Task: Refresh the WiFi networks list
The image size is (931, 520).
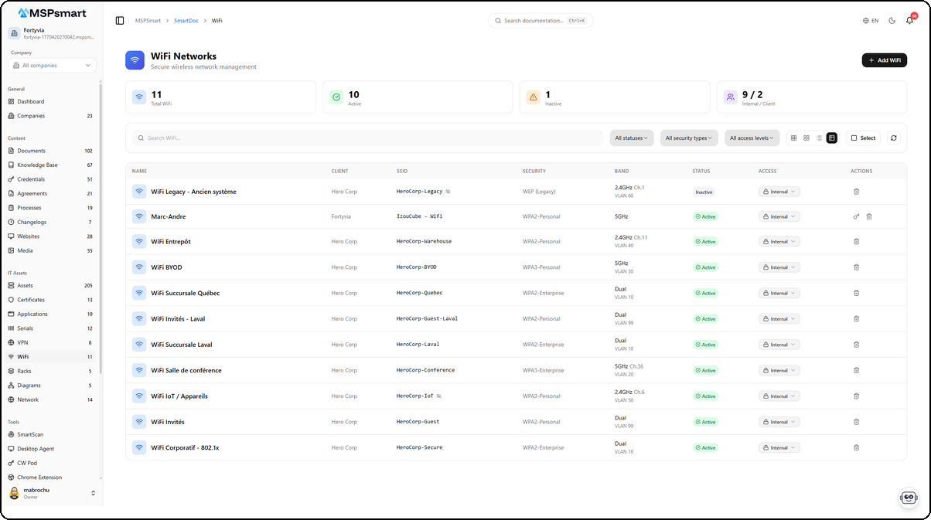Action: [894, 138]
